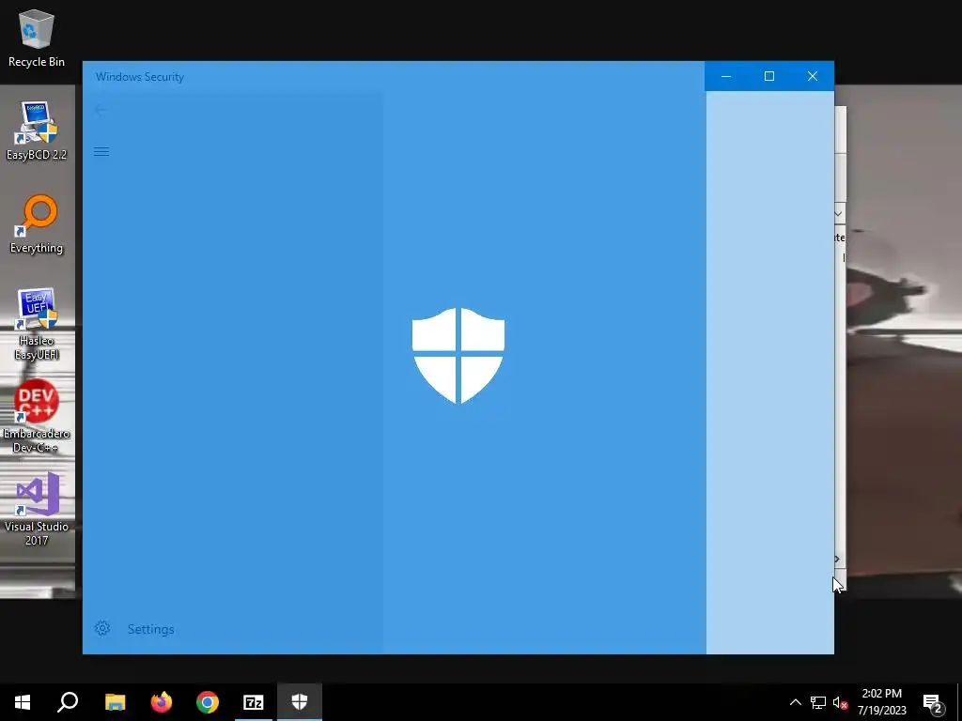The height and width of the screenshot is (721, 962).
Task: Click the Settings gear icon in Windows Security
Action: pos(102,628)
